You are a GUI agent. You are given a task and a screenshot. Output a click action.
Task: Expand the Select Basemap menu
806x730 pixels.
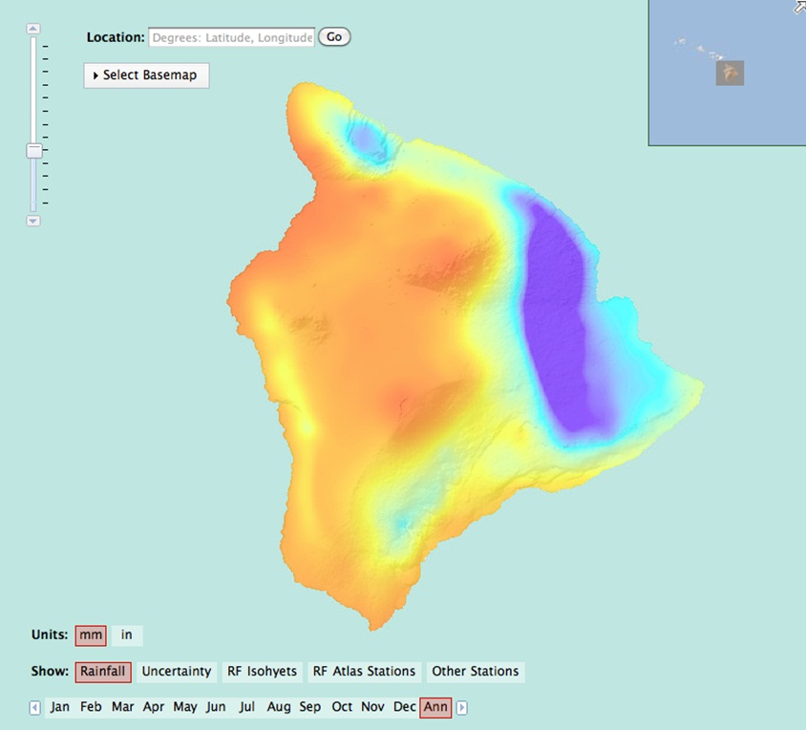tap(146, 75)
